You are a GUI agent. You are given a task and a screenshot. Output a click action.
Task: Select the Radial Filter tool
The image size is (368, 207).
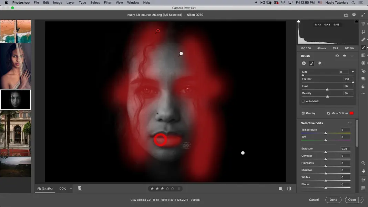click(363, 63)
